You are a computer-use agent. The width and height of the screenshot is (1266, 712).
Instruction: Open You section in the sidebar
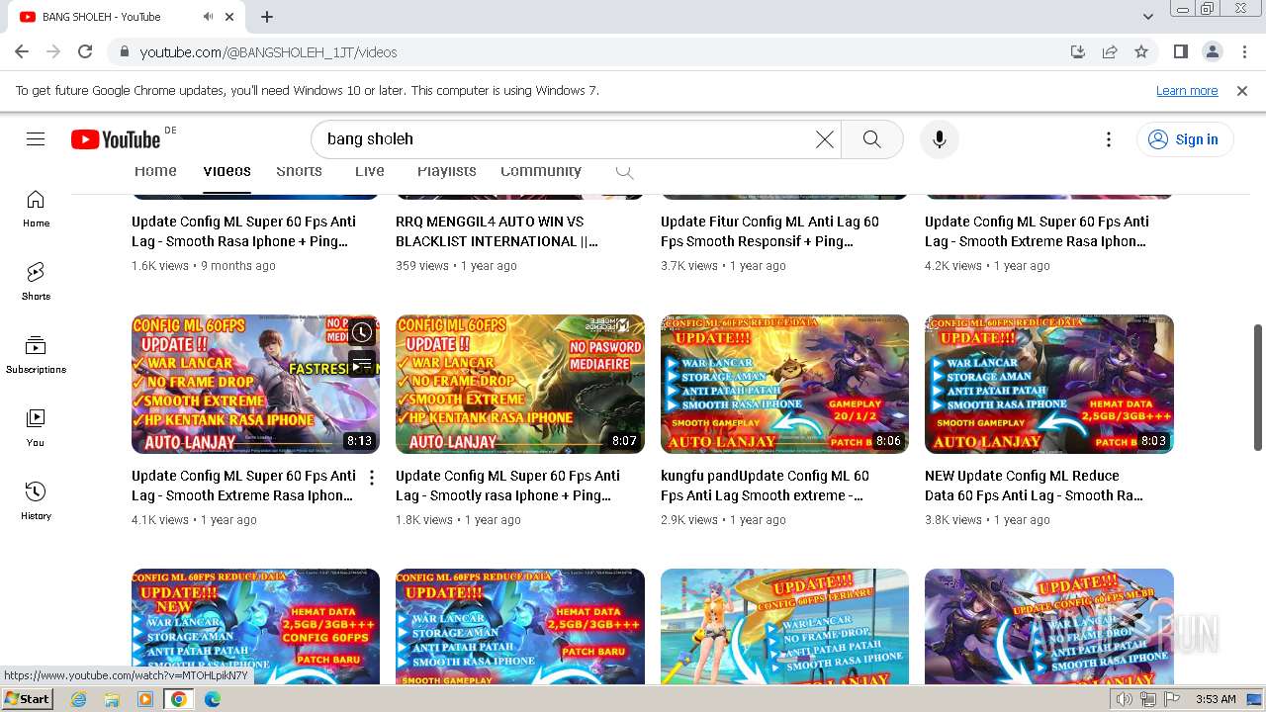[x=36, y=428]
